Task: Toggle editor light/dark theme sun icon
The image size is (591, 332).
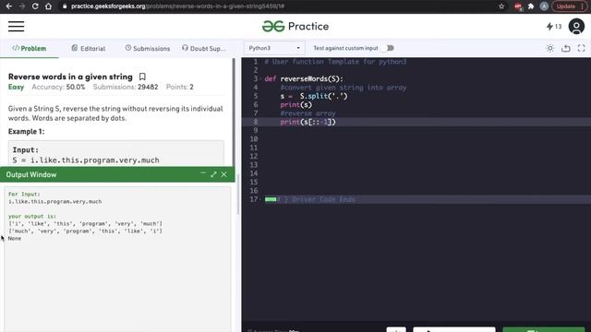Action: (x=550, y=48)
